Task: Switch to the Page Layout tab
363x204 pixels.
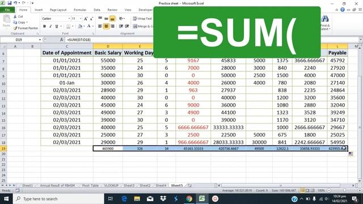Action: click(x=58, y=10)
